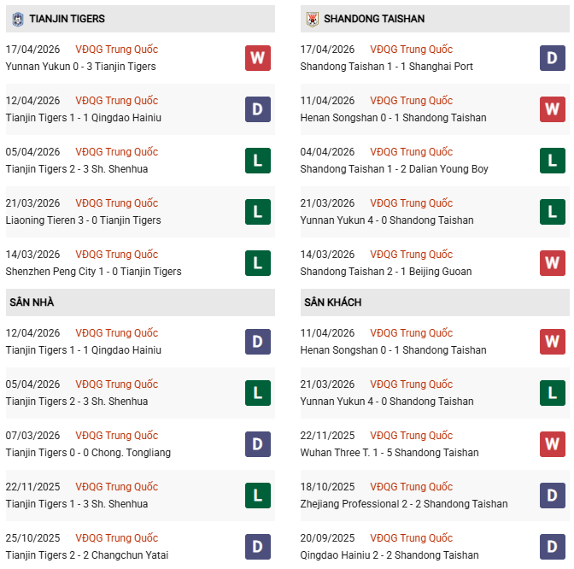Click W badge for Yunnan Yukun 0-3 Tianjin

click(x=258, y=58)
